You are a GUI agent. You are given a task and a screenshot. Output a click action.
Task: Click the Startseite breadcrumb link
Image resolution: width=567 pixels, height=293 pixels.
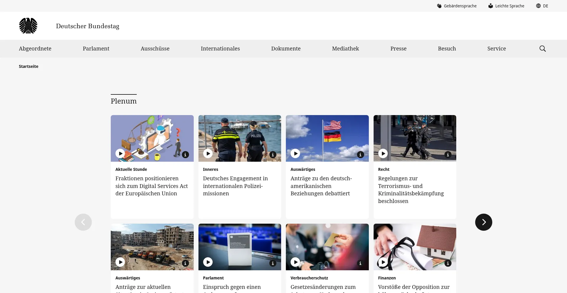pos(29,66)
